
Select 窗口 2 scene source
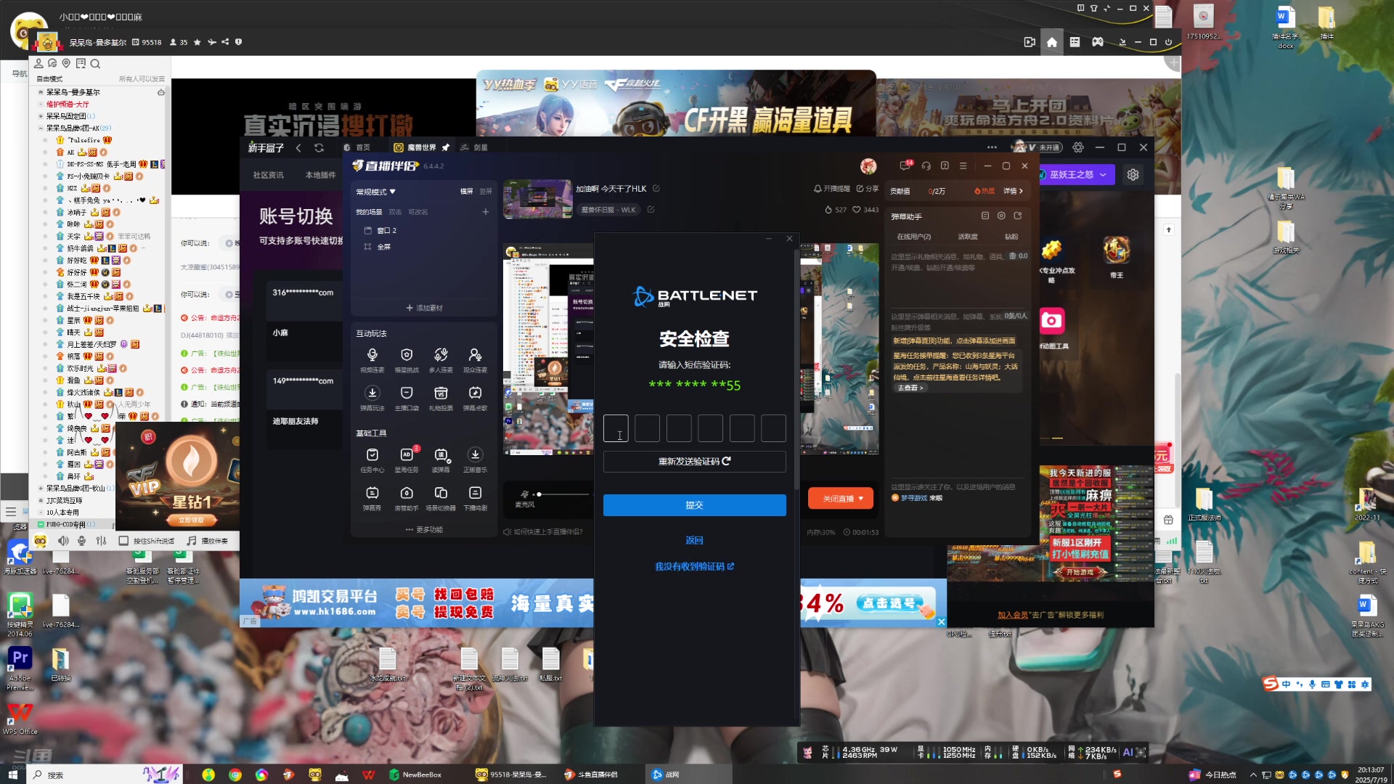[387, 230]
